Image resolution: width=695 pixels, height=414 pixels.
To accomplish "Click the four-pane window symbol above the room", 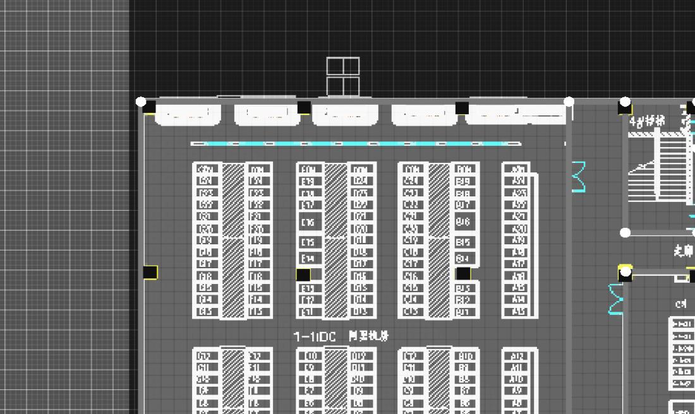I will [343, 76].
